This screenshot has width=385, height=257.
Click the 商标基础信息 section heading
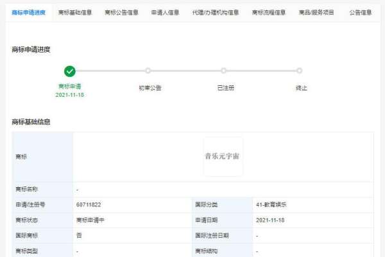coord(31,122)
